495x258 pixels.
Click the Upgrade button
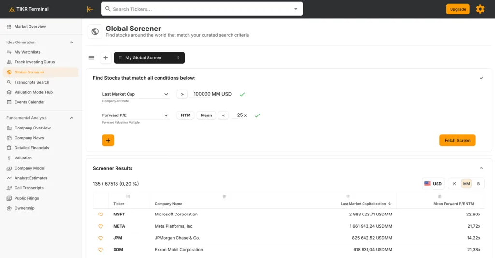(457, 9)
